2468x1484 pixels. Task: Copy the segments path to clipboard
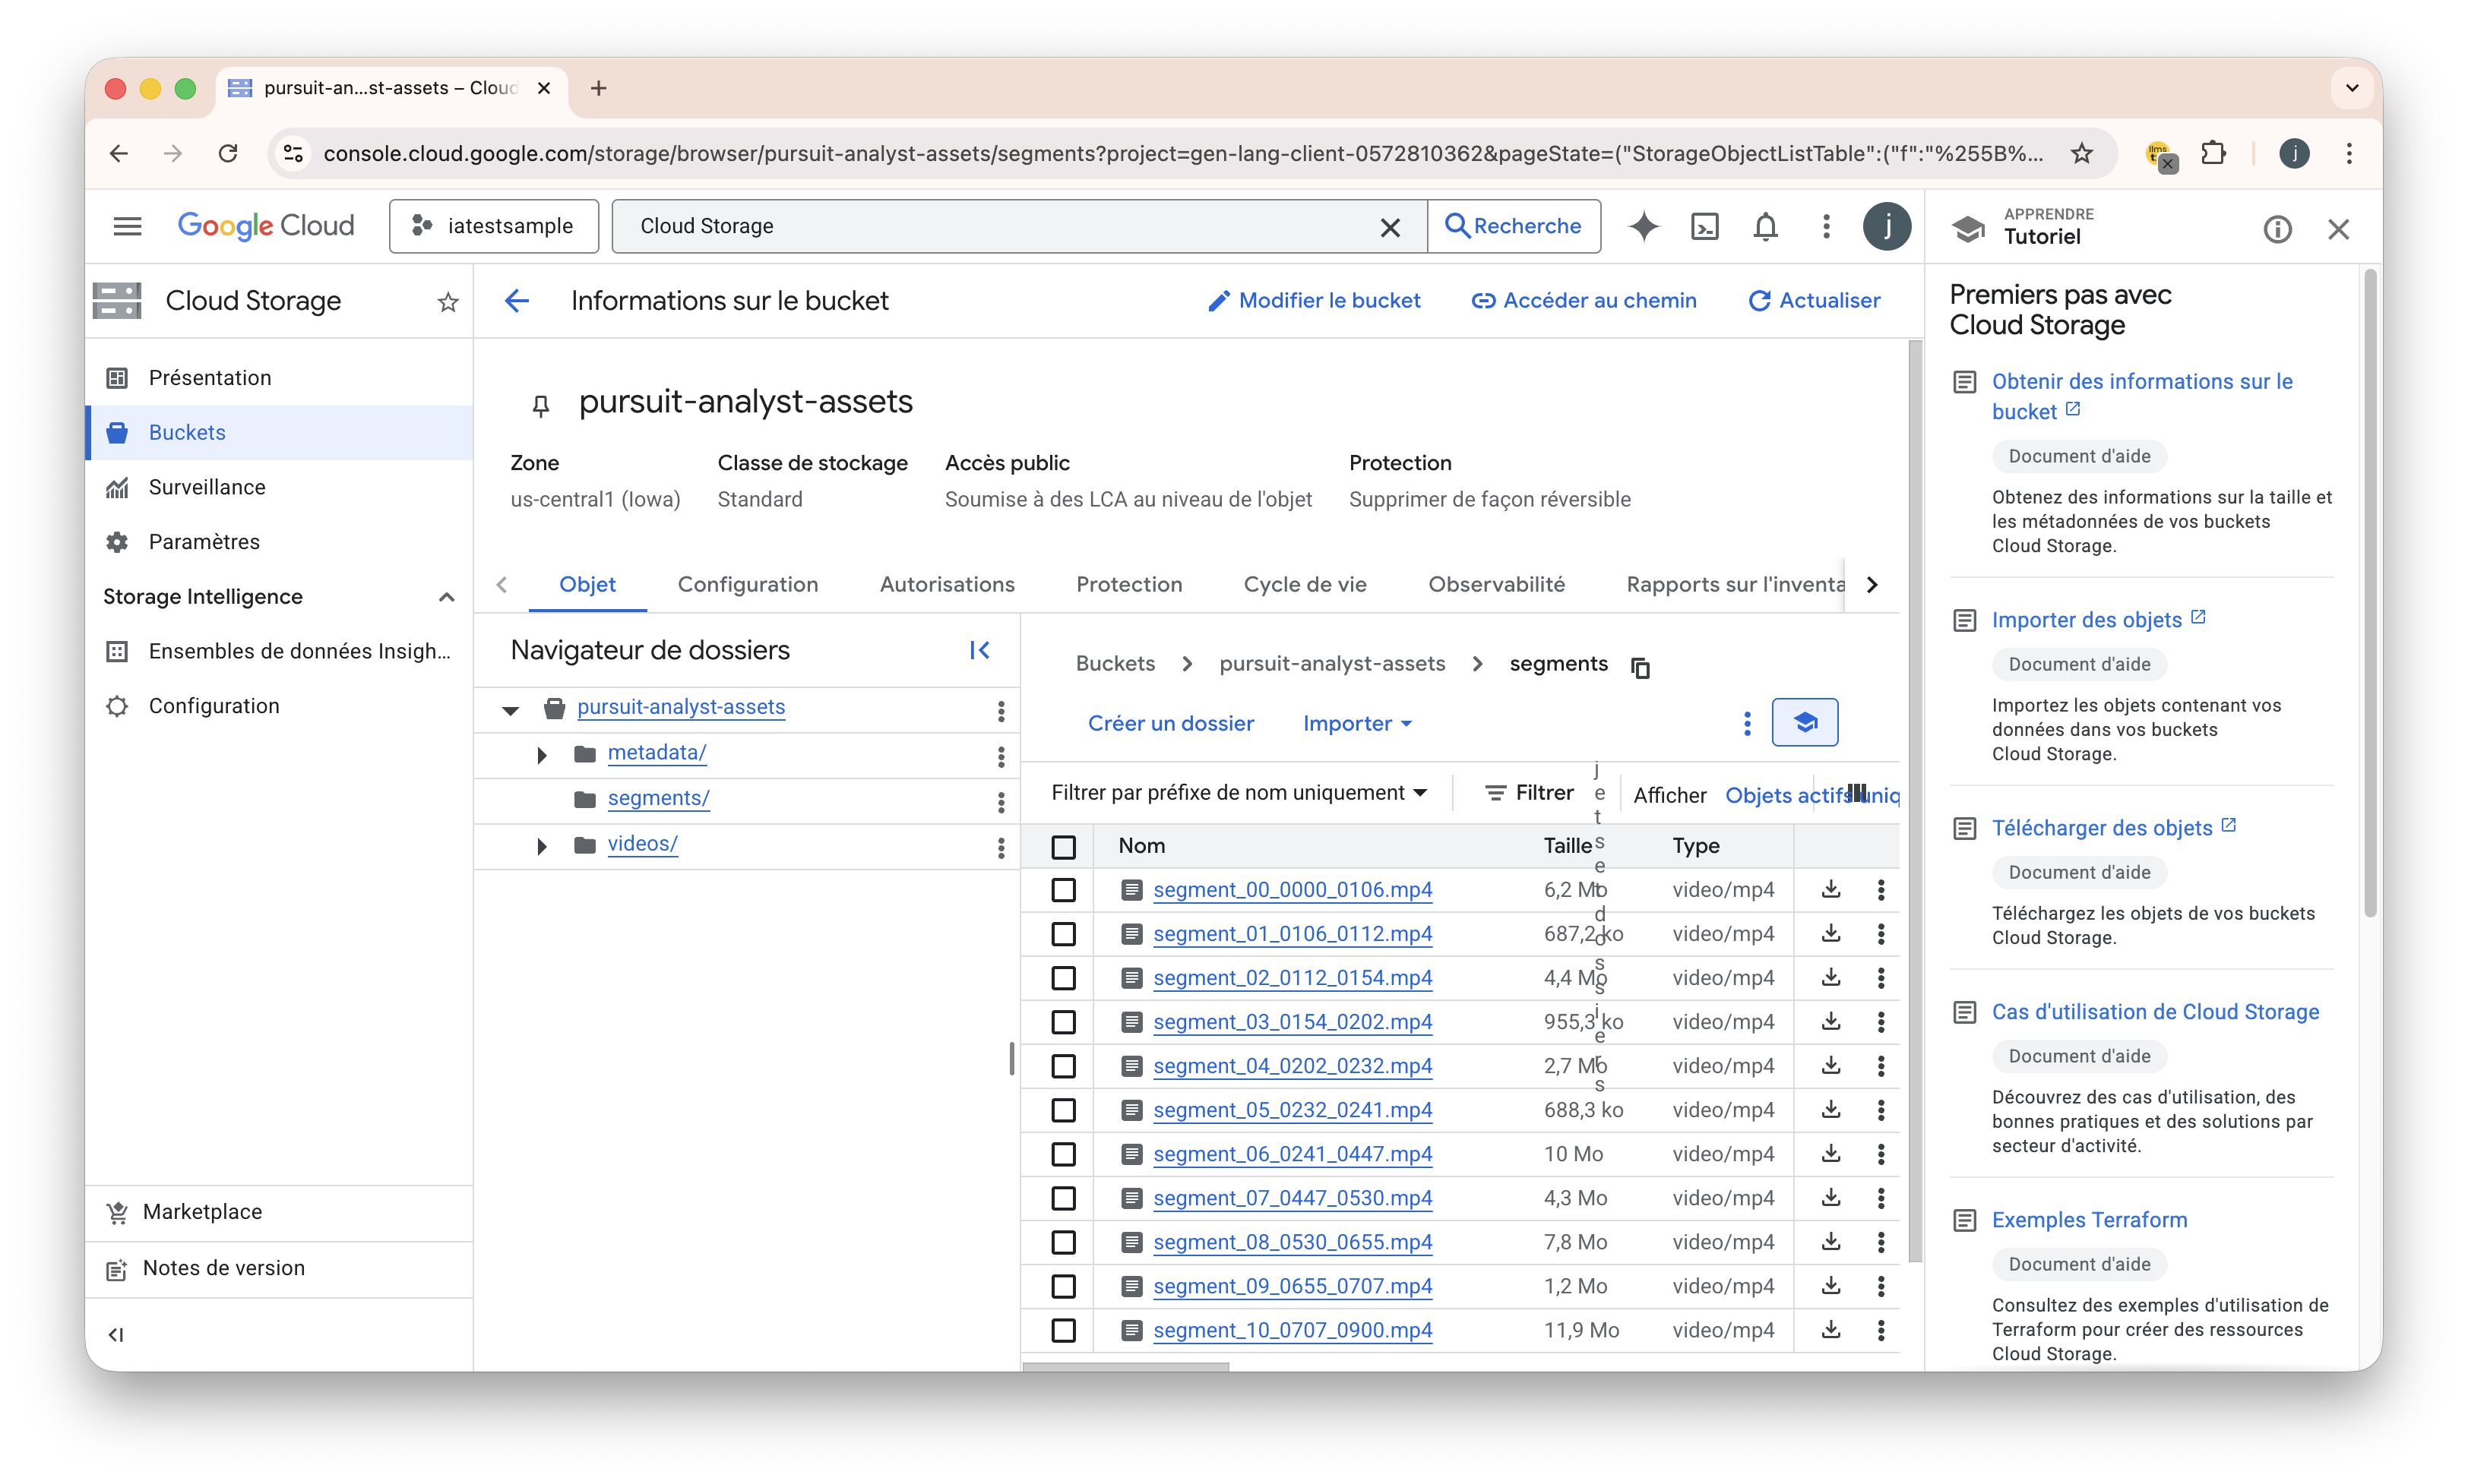click(1641, 667)
